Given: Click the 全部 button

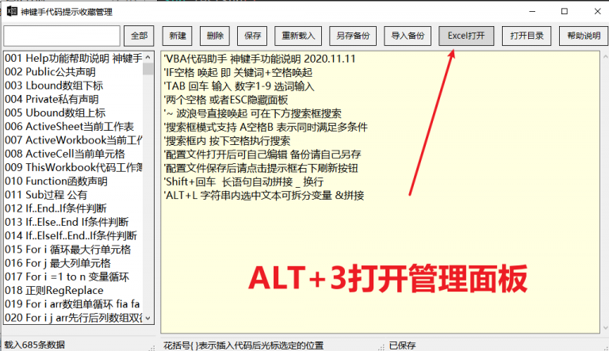Looking at the screenshot, I should (x=139, y=36).
